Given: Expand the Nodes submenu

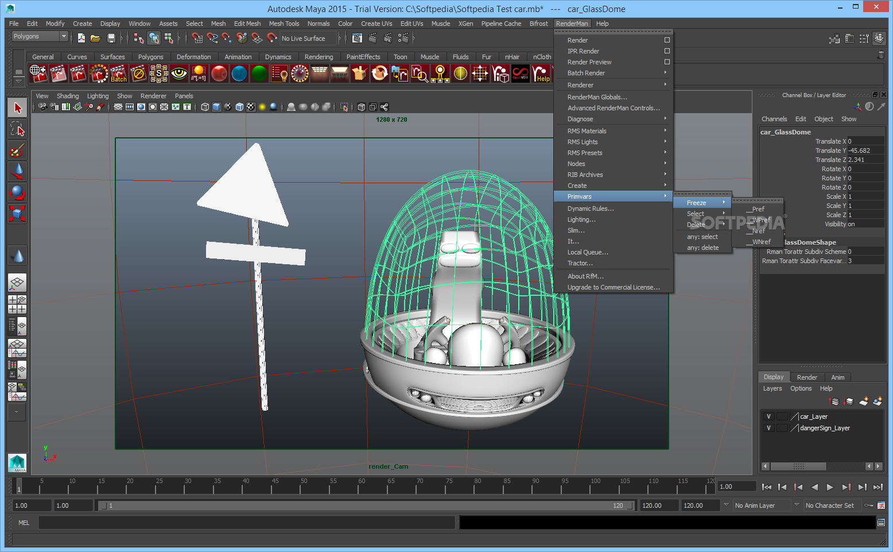Looking at the screenshot, I should 613,164.
